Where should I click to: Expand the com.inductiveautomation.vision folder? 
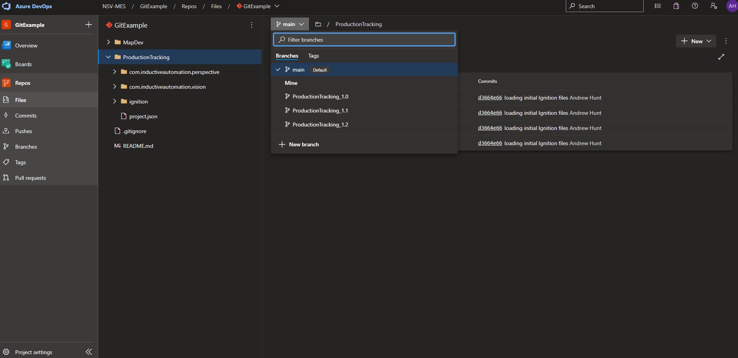pos(115,86)
